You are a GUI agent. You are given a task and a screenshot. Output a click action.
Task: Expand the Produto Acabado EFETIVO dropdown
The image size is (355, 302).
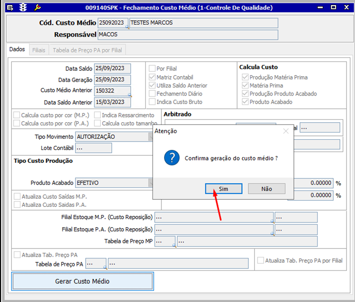150,183
